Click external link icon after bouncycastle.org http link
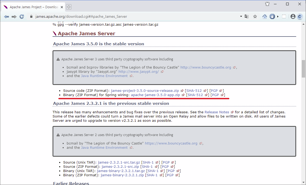306x185 pixels. (x=234, y=67)
